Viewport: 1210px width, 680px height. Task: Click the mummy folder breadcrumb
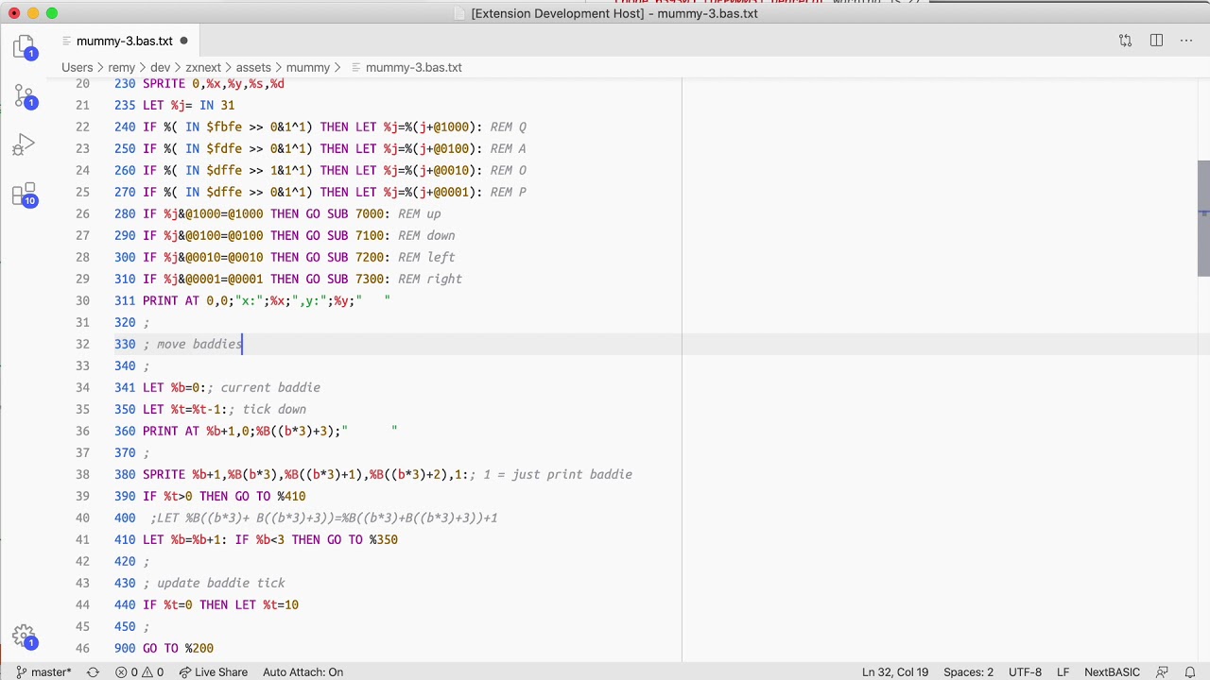click(x=308, y=67)
